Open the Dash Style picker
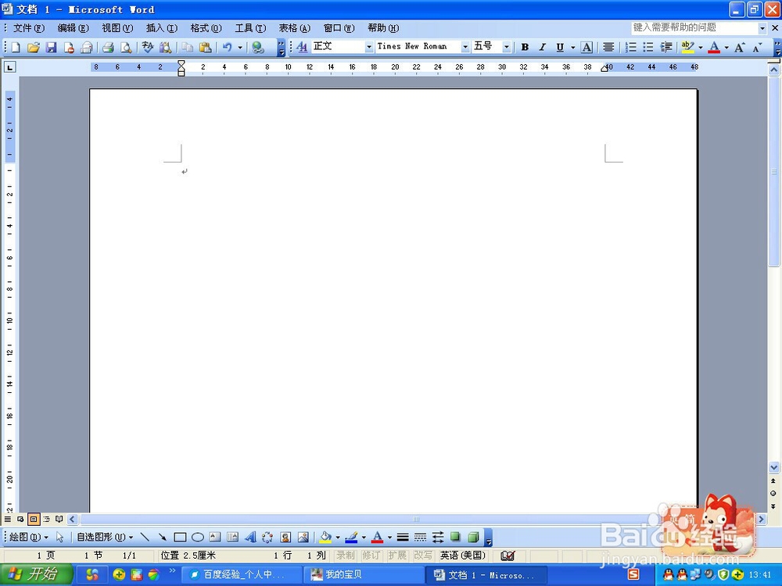Viewport: 782px width, 586px height. pos(421,537)
